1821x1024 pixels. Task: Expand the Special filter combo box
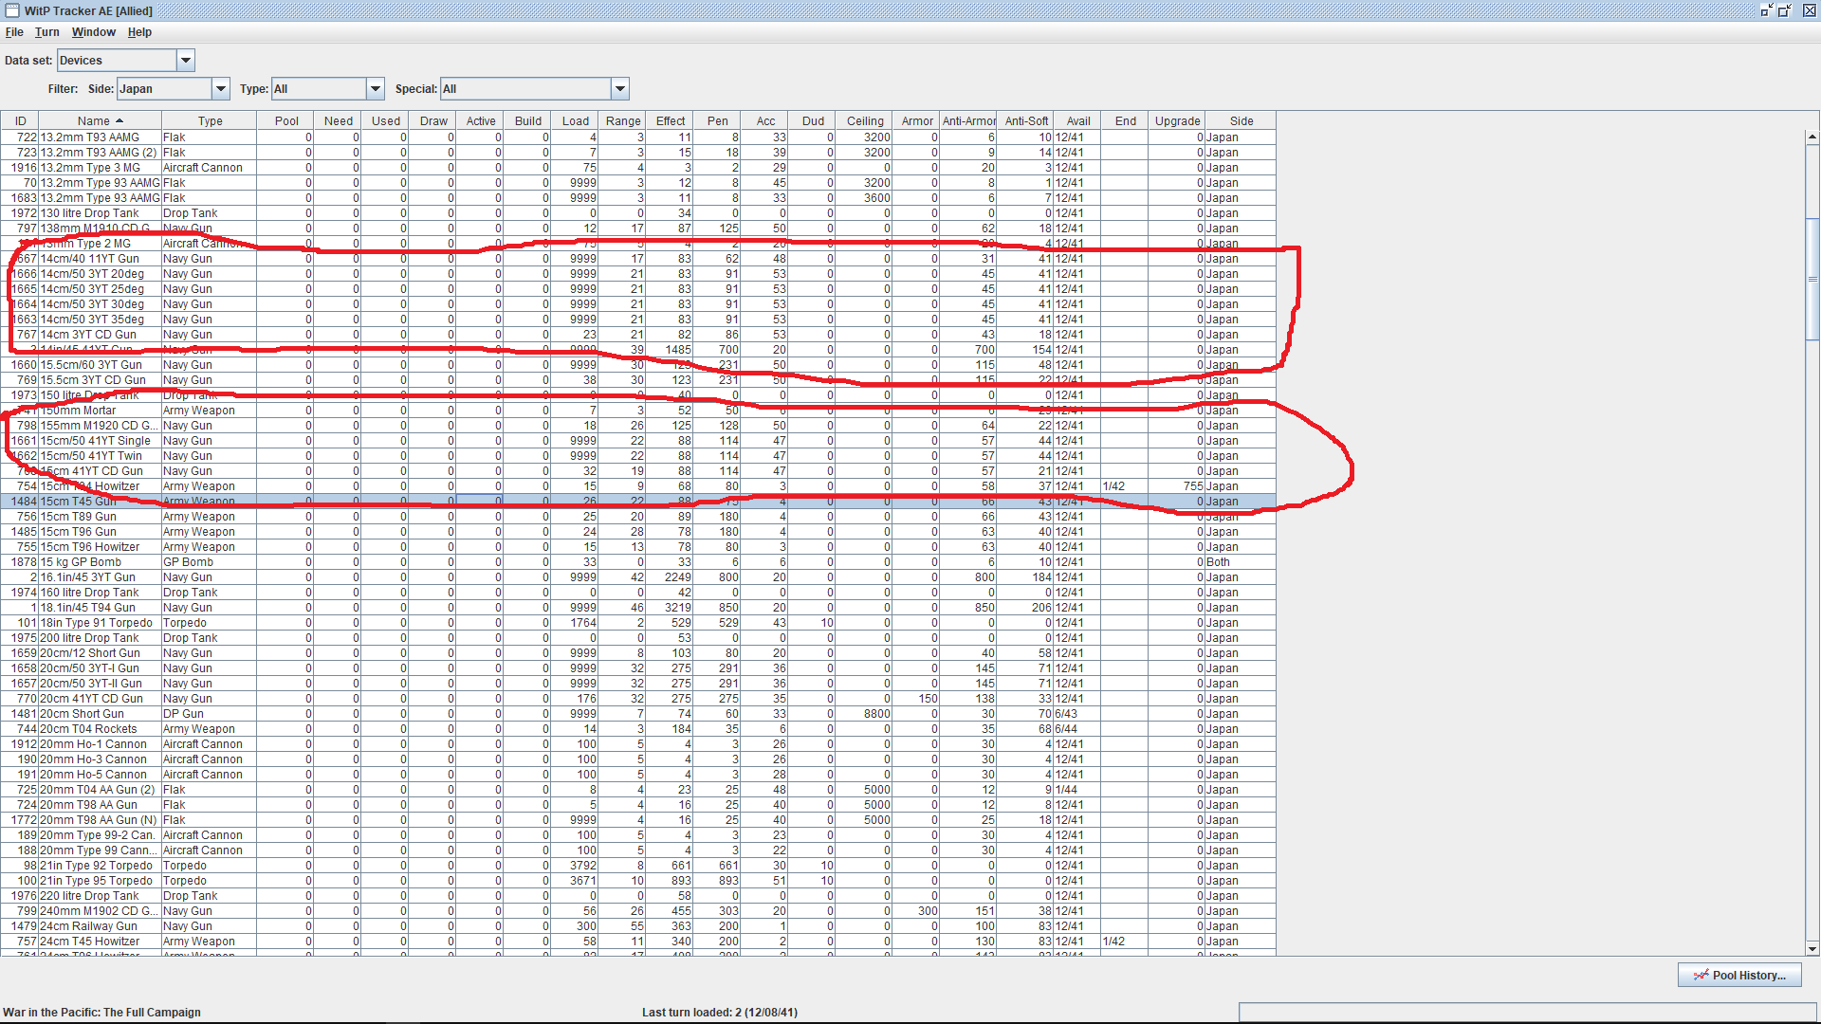click(x=620, y=89)
